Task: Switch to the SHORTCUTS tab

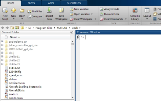Action: [x=74, y=3]
